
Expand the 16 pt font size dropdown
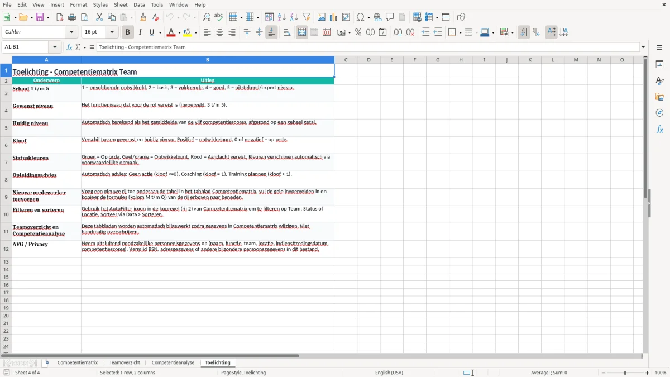[x=112, y=32]
